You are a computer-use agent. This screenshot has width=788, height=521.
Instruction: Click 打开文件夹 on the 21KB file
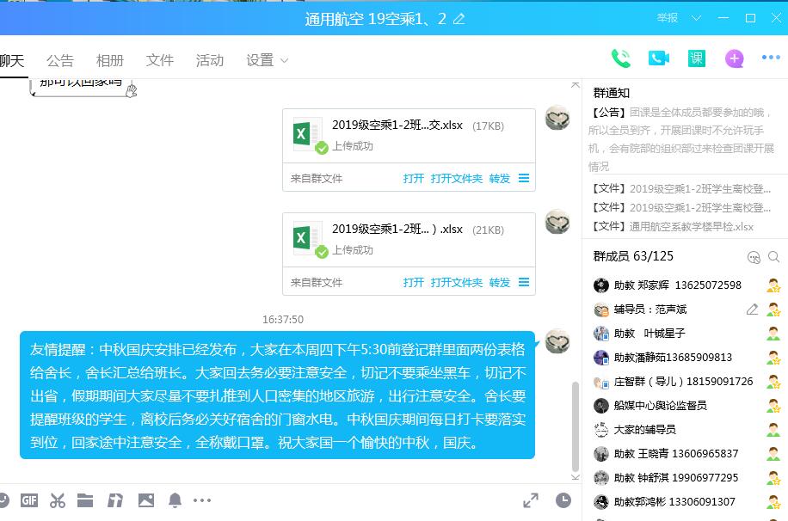coord(457,282)
